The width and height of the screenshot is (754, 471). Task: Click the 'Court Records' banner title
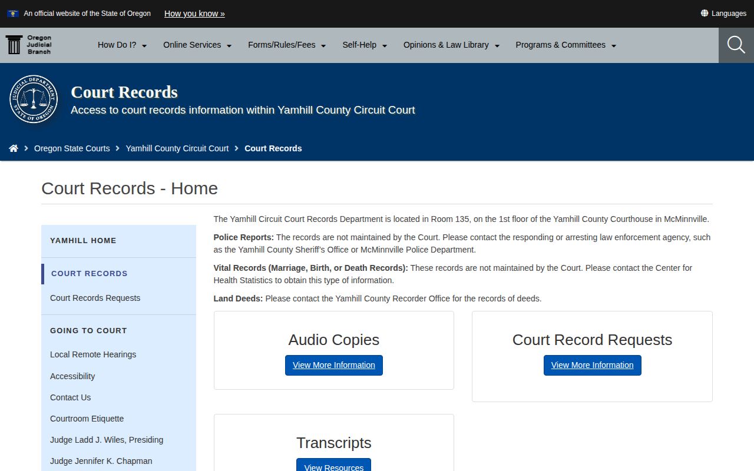pyautogui.click(x=124, y=92)
